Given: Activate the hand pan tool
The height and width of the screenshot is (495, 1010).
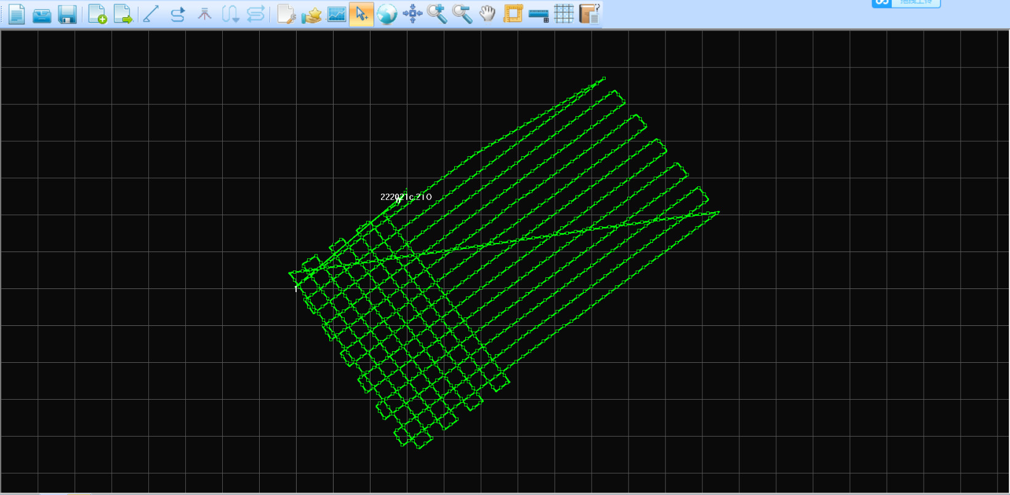Looking at the screenshot, I should pos(487,14).
